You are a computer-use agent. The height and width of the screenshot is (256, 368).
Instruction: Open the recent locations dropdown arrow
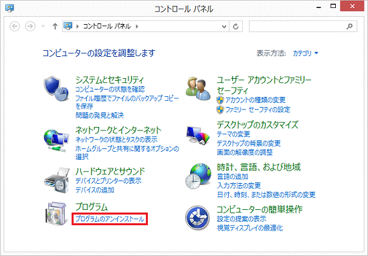43,26
